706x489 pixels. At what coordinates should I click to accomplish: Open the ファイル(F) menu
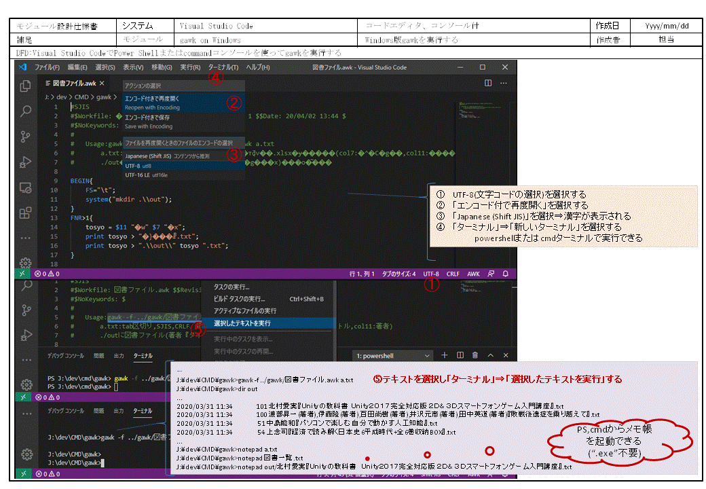tap(47, 67)
